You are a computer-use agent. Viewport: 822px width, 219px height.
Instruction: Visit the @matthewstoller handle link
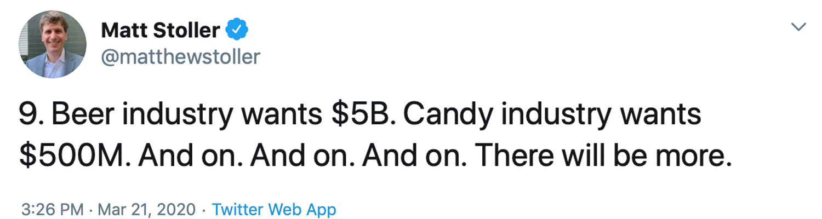tap(180, 56)
